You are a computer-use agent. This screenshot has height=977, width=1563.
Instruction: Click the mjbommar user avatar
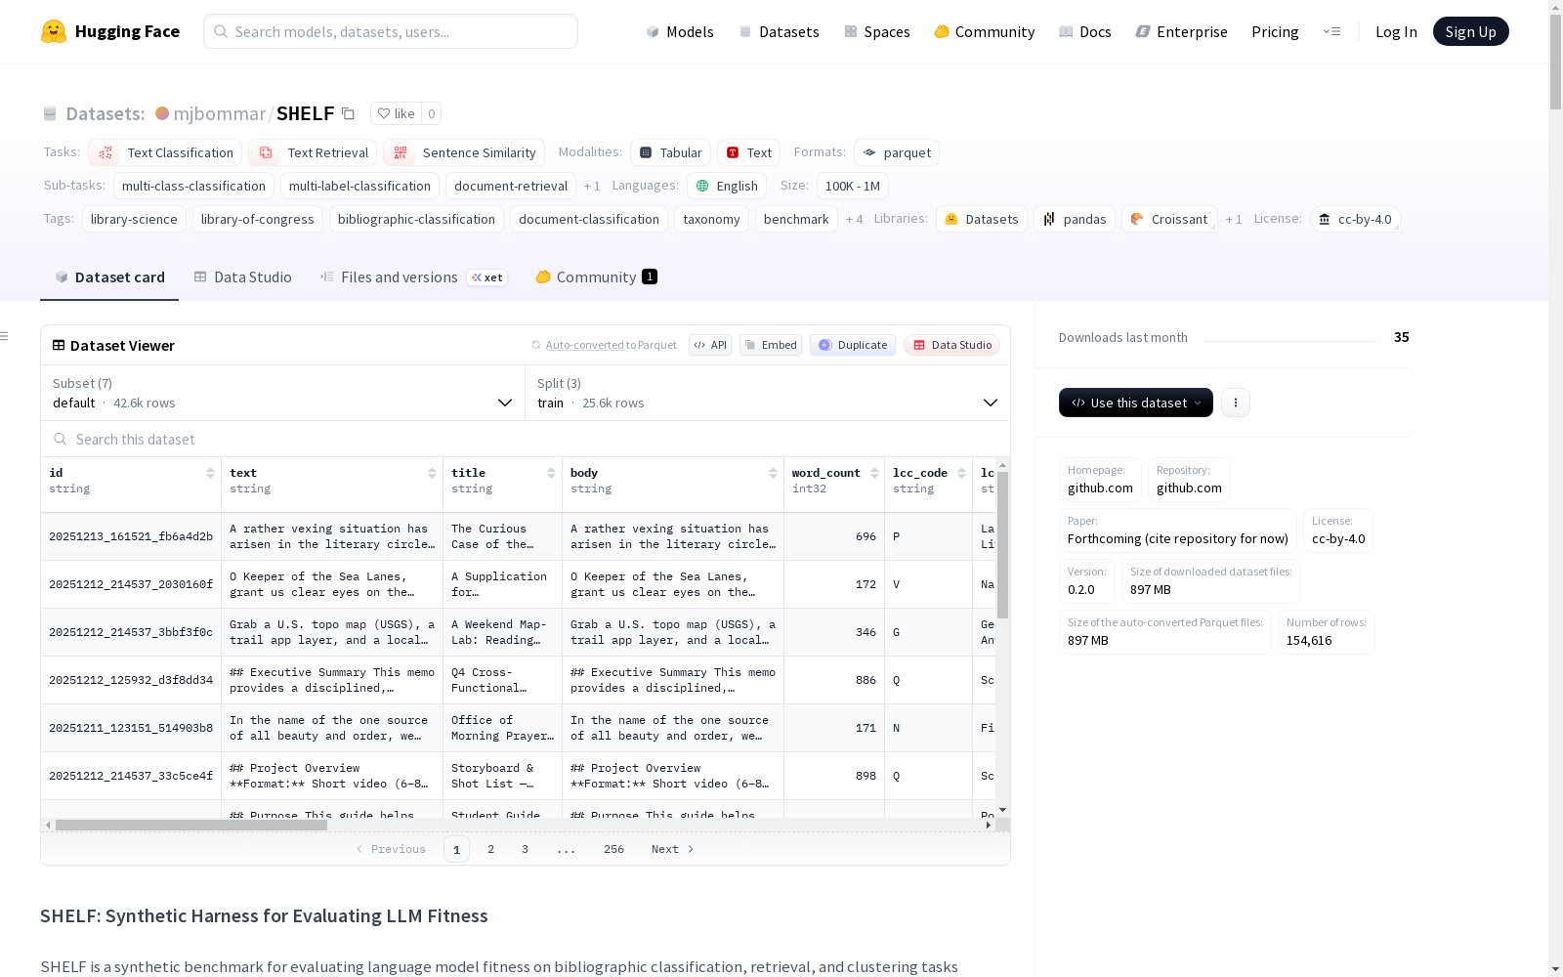coord(162,113)
